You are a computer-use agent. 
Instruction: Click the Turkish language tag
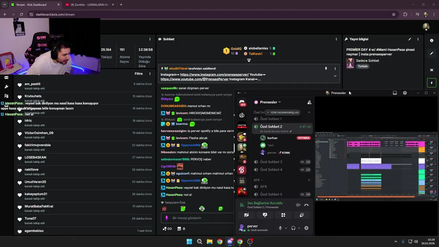(x=363, y=66)
